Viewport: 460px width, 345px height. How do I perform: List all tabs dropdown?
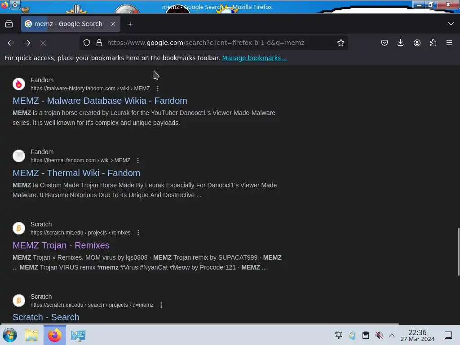point(451,24)
